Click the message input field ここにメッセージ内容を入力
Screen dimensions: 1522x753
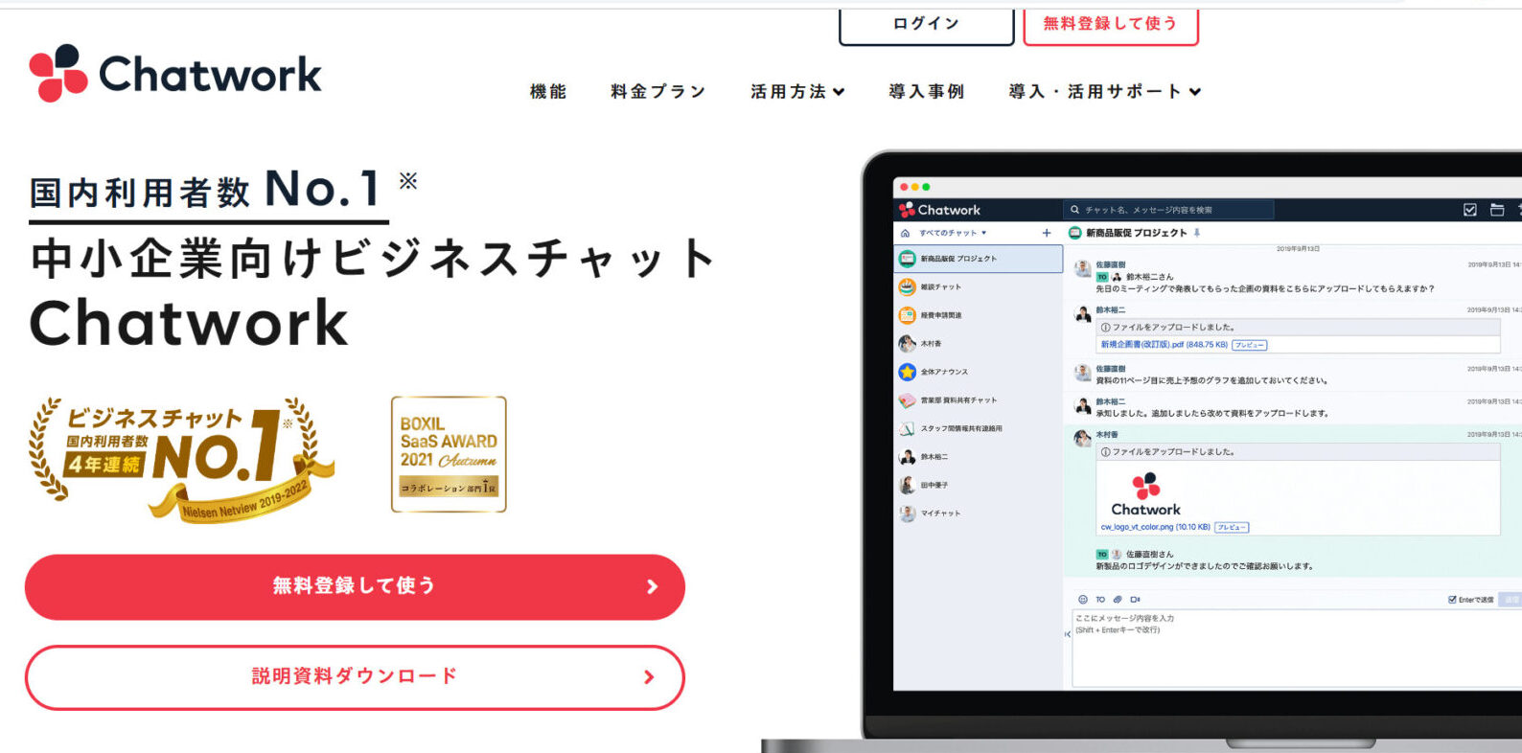click(x=1296, y=648)
